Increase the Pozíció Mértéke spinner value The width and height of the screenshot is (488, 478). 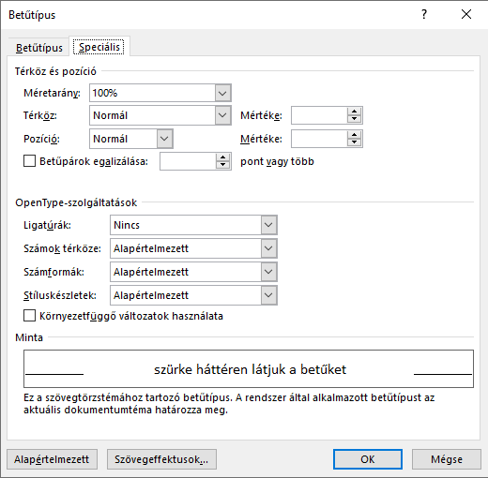pos(354,135)
